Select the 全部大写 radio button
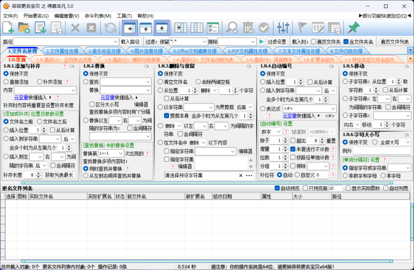 [375, 141]
